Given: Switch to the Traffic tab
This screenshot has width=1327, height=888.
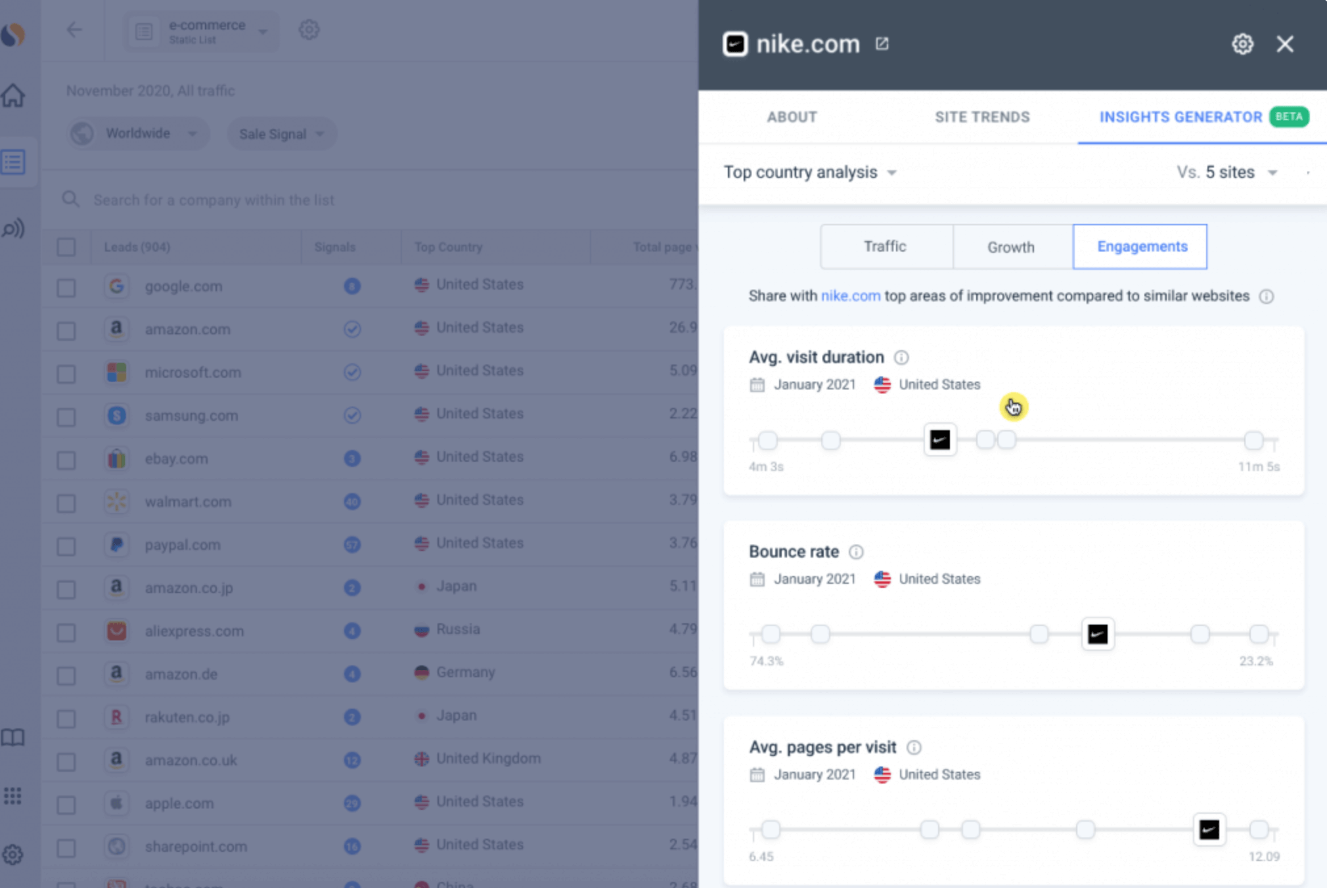Looking at the screenshot, I should tap(884, 247).
